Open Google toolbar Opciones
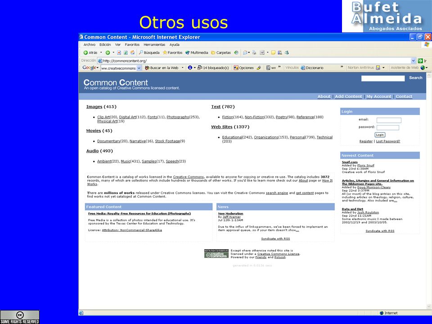 click(x=243, y=68)
